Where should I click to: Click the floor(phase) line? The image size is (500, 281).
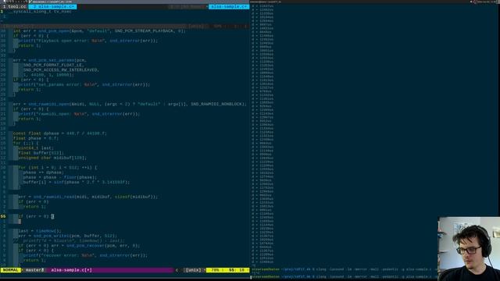pos(60,177)
